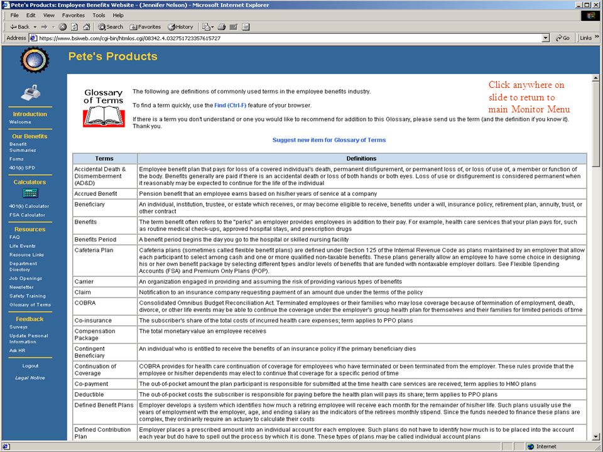The width and height of the screenshot is (603, 452).
Task: Open the Back button history dropdown arrow
Action: click(x=35, y=27)
